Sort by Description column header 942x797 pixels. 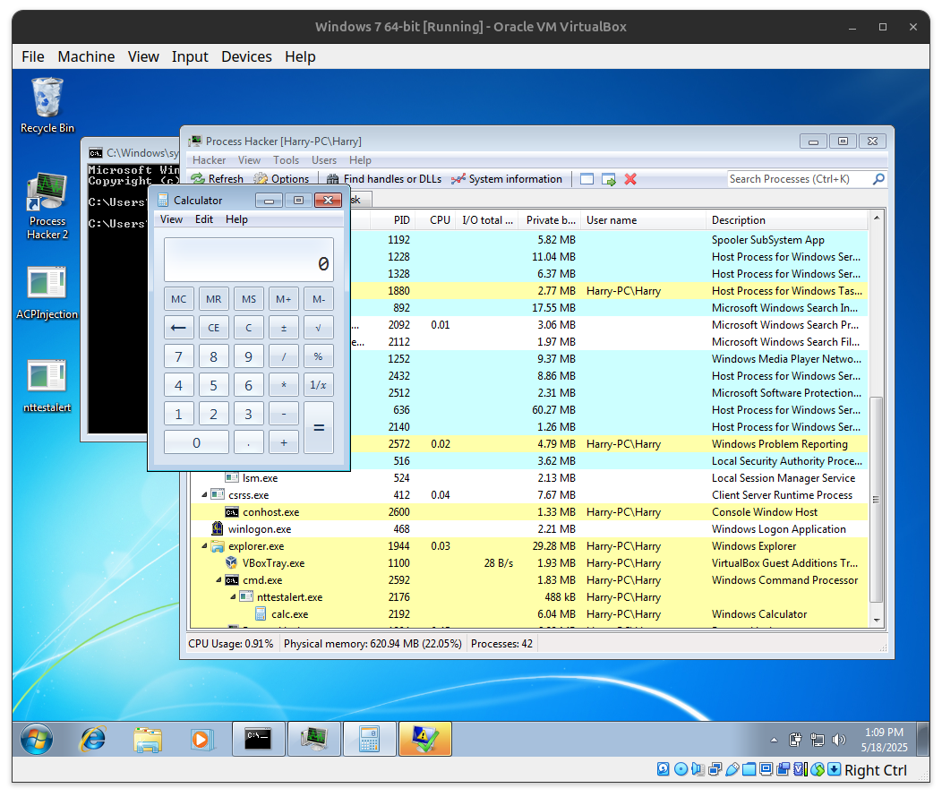pyautogui.click(x=787, y=220)
